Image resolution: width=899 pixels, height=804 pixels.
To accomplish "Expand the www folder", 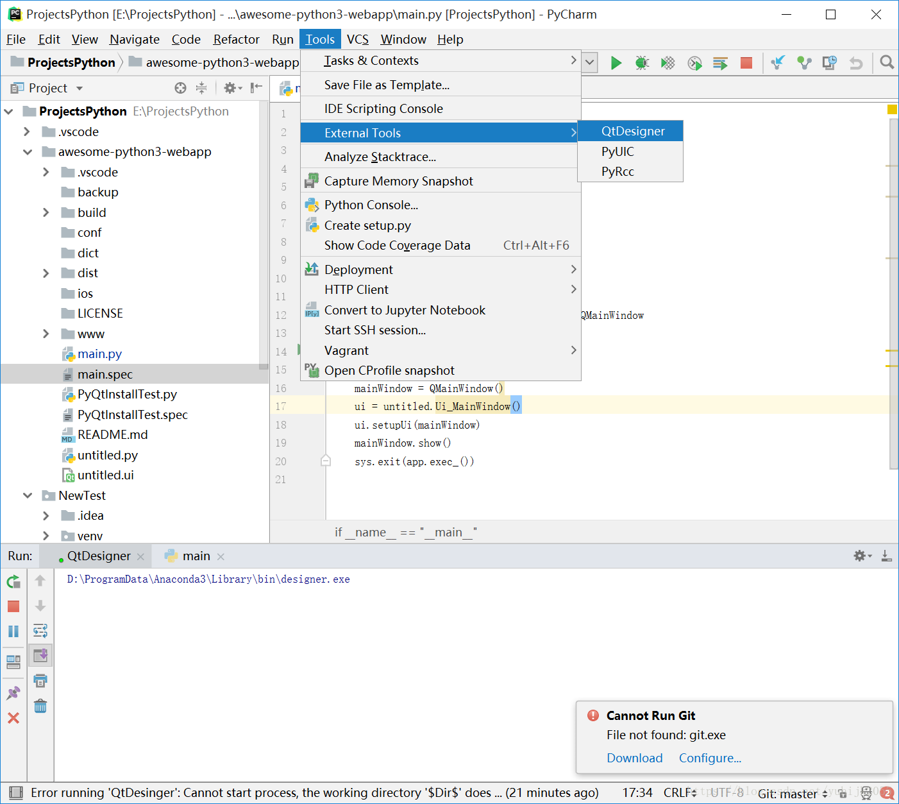I will [46, 334].
